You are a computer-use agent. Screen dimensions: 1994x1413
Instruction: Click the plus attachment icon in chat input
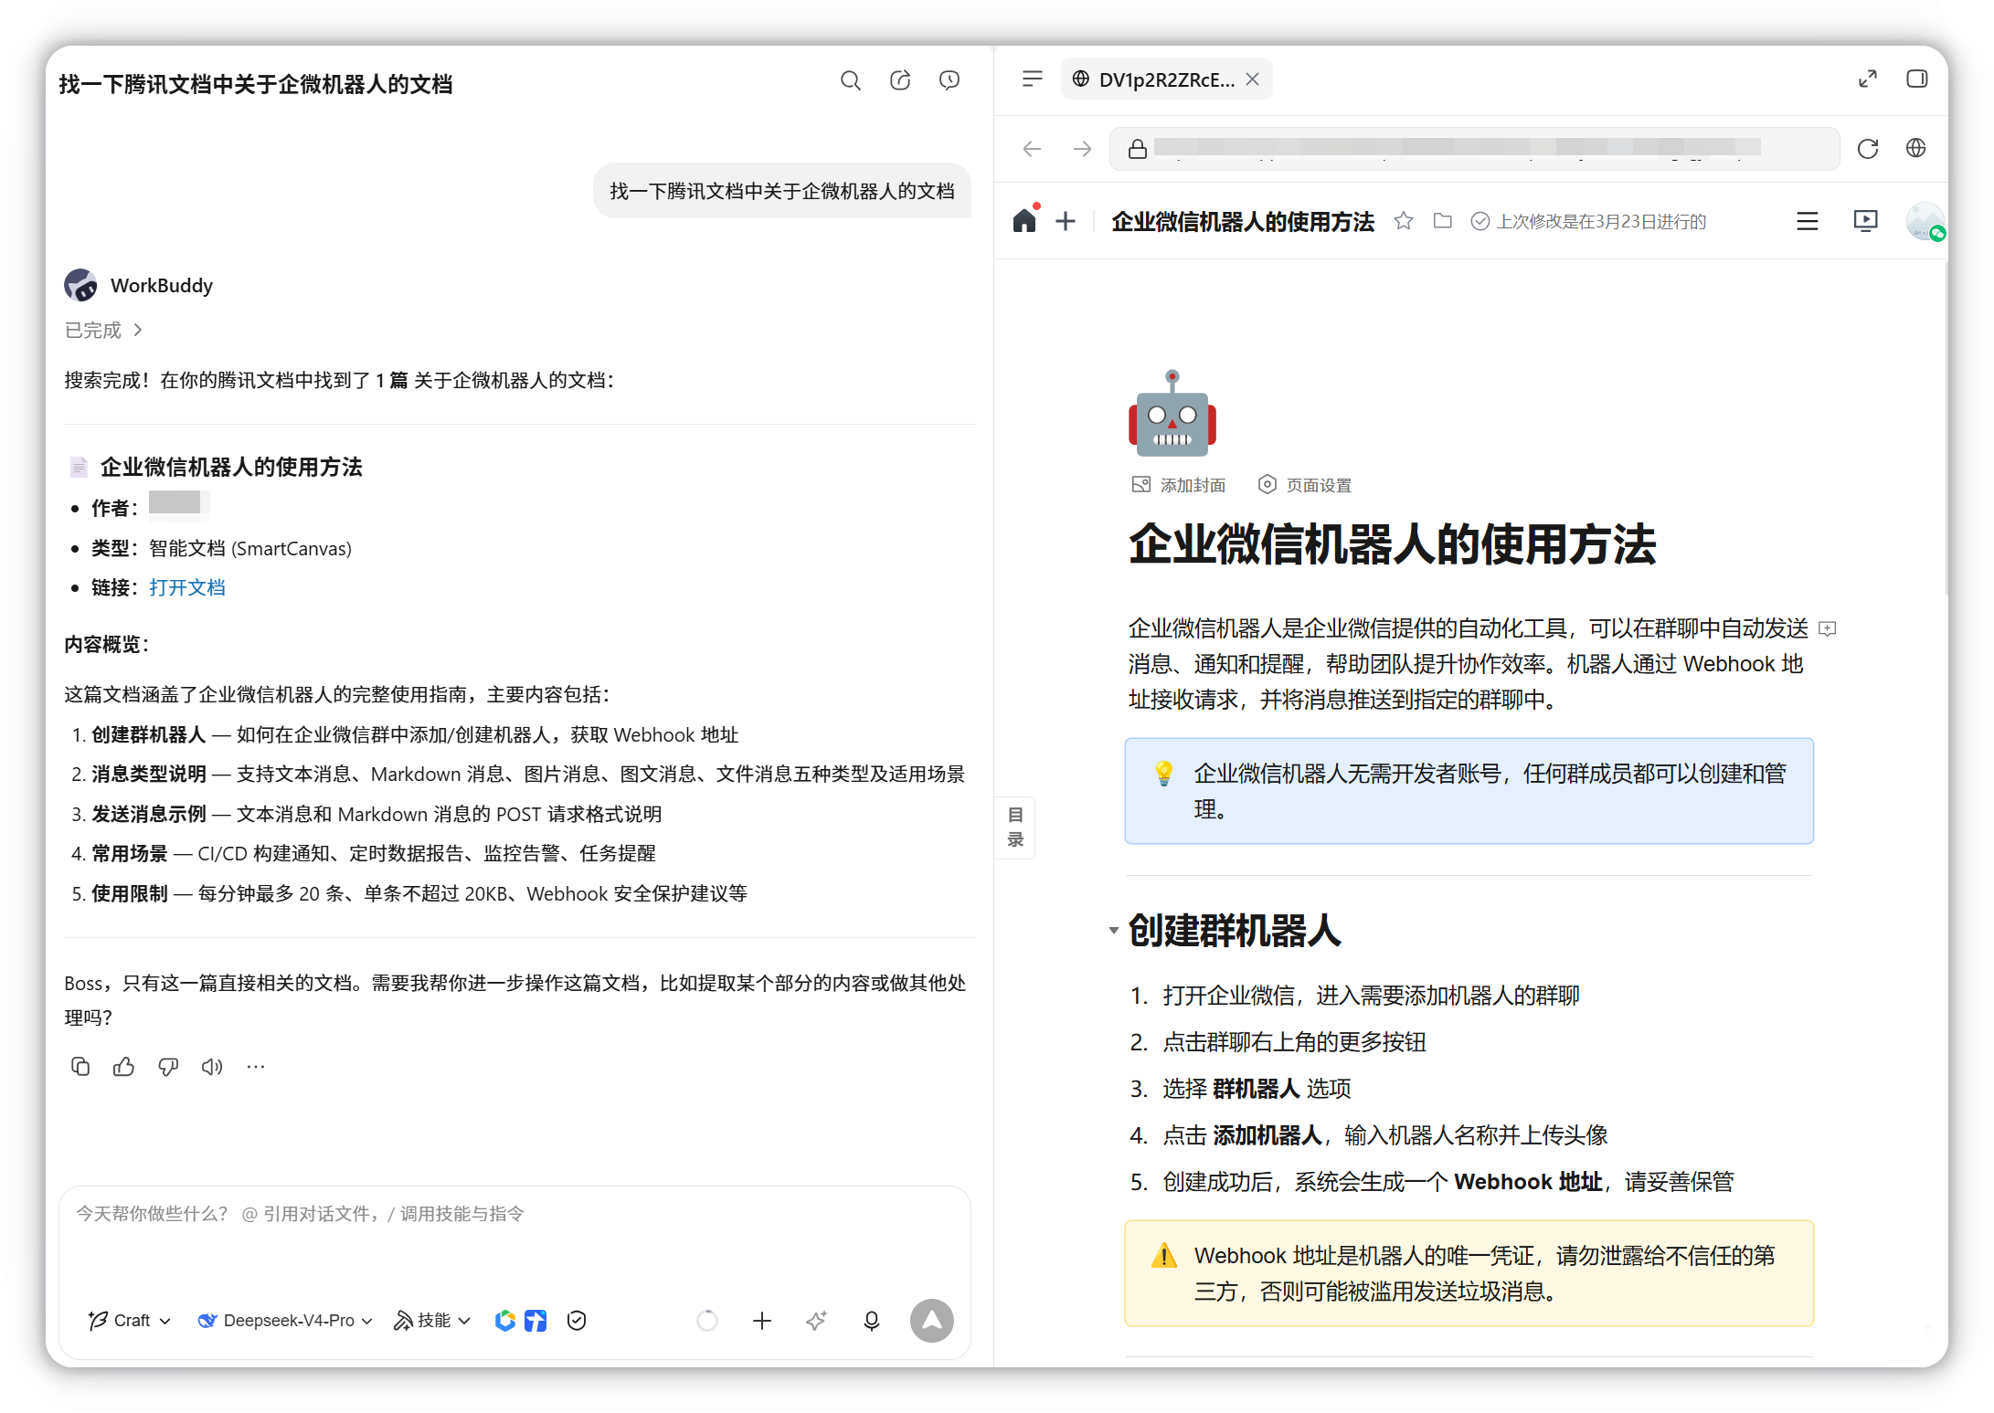click(762, 1321)
